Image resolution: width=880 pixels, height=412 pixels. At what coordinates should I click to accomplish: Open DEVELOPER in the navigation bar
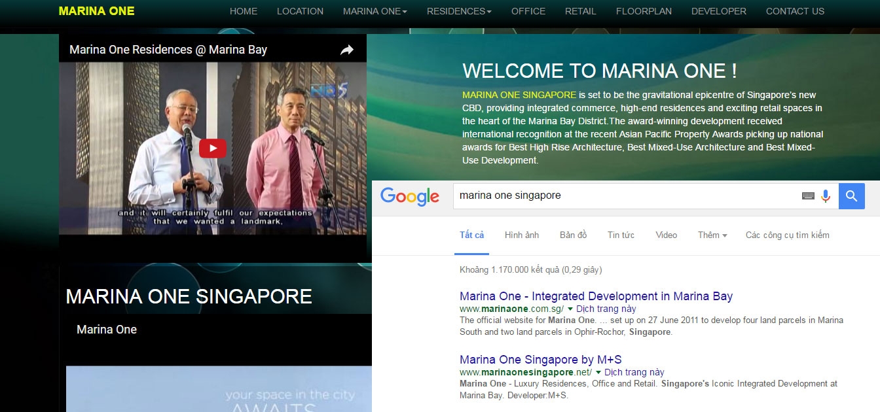click(x=719, y=11)
